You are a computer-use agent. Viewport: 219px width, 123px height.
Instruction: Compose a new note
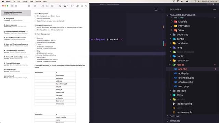pyautogui.click(x=35, y=6)
